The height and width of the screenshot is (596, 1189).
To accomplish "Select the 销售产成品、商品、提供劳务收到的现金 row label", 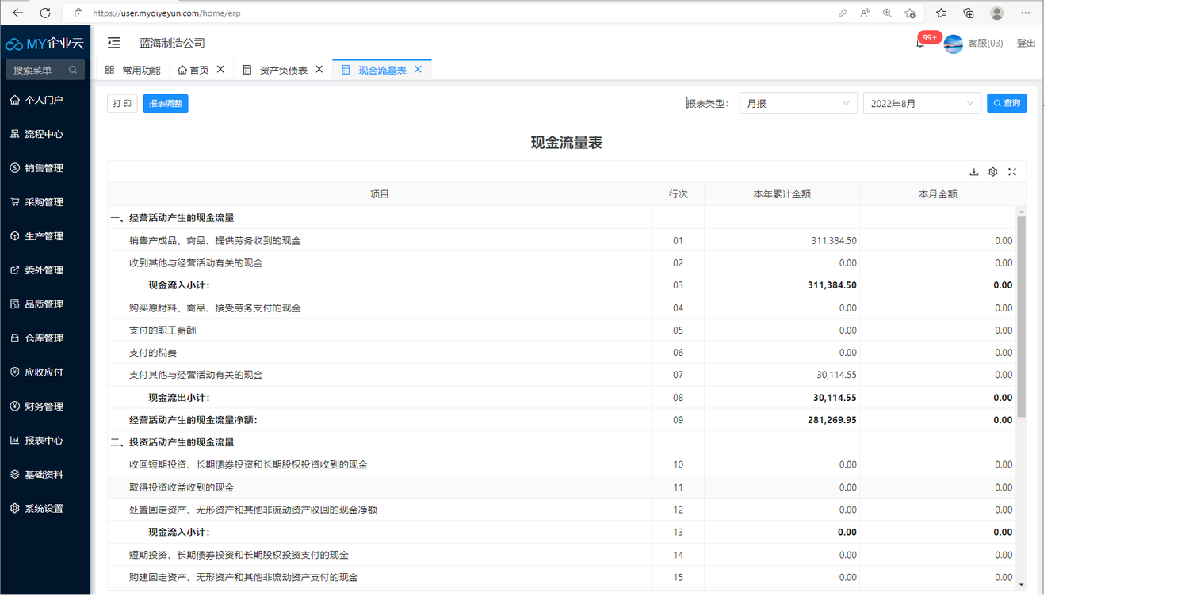I will click(215, 240).
